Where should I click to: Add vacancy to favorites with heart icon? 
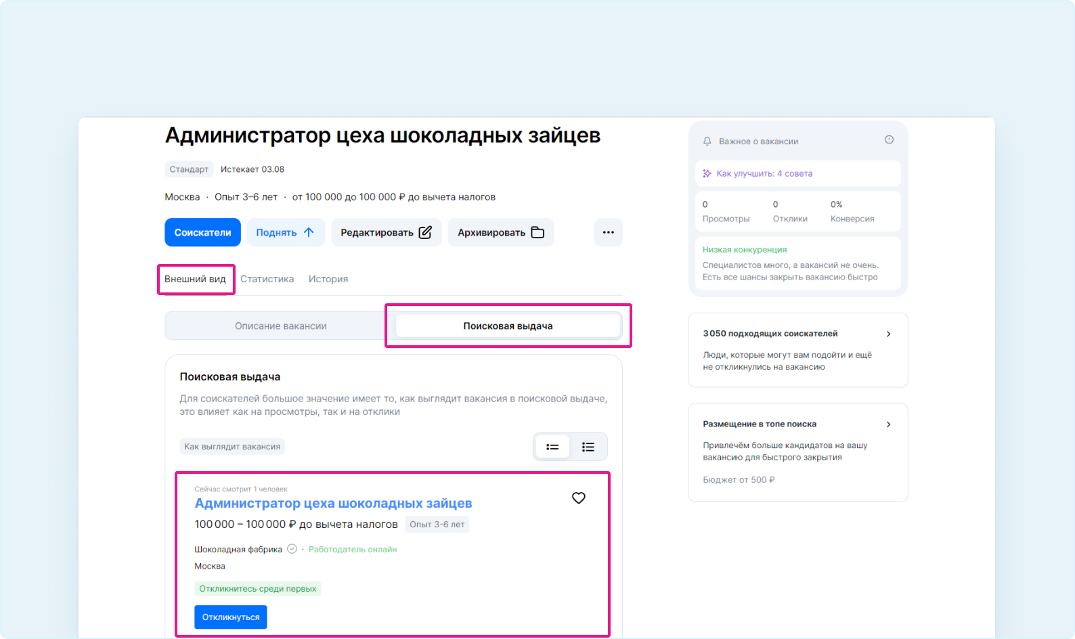click(579, 498)
